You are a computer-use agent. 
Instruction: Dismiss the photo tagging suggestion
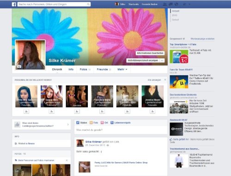tap(67, 160)
